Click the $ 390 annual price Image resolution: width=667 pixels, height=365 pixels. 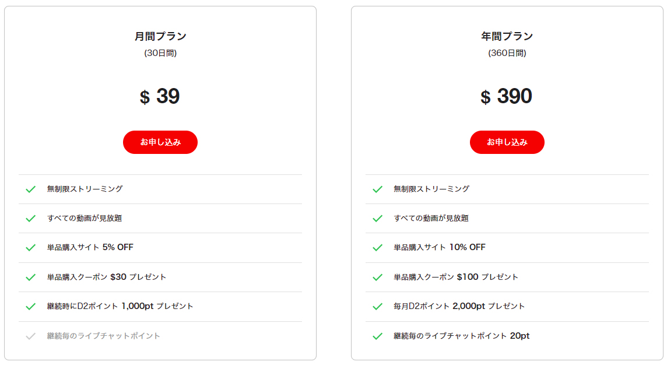coord(506,97)
